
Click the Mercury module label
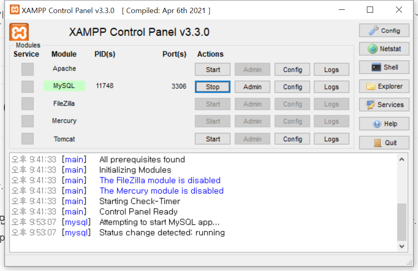[64, 121]
